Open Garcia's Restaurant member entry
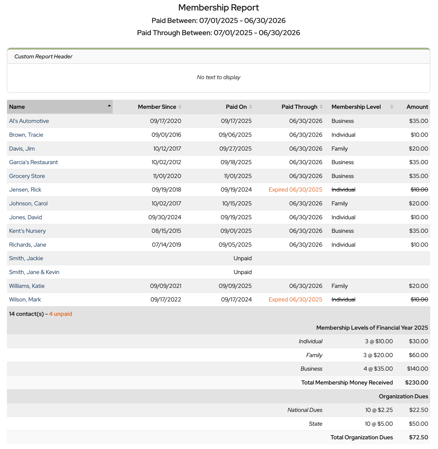This screenshot has width=438, height=449. 34,162
